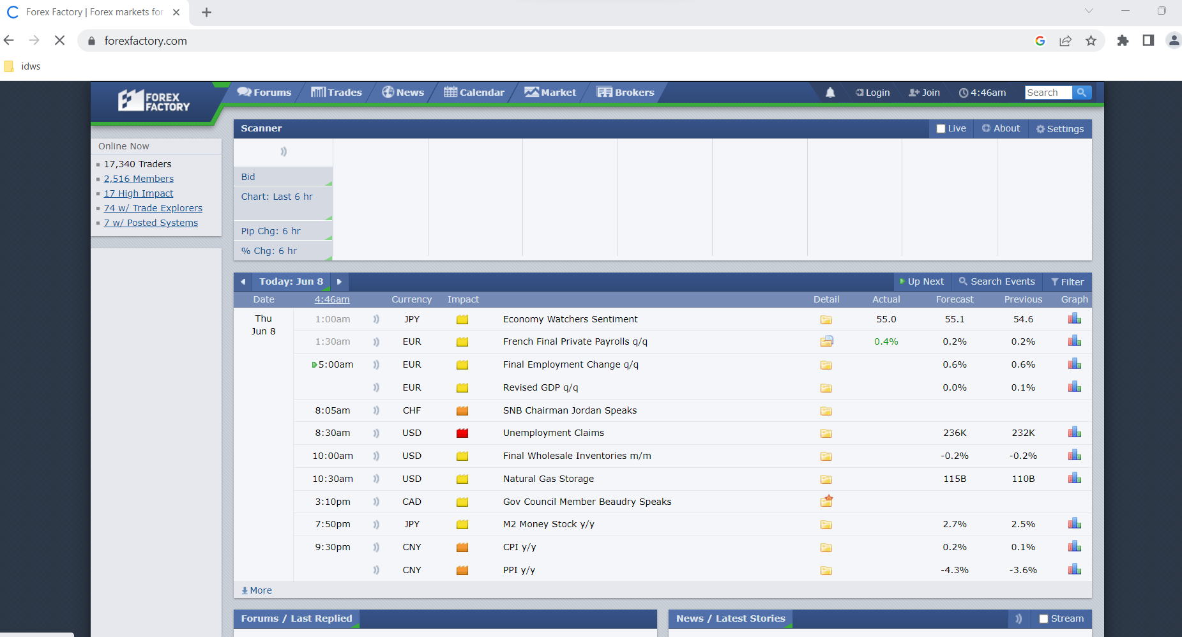Click the sound icon in News header
The height and width of the screenshot is (637, 1182).
click(1019, 618)
